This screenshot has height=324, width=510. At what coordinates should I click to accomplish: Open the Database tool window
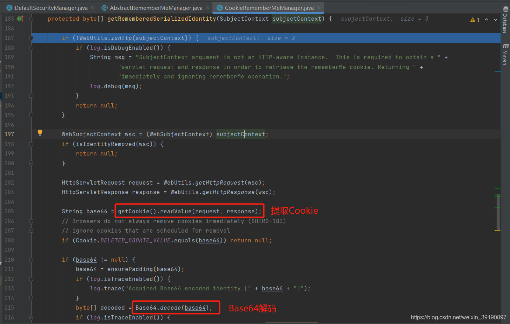tap(505, 20)
